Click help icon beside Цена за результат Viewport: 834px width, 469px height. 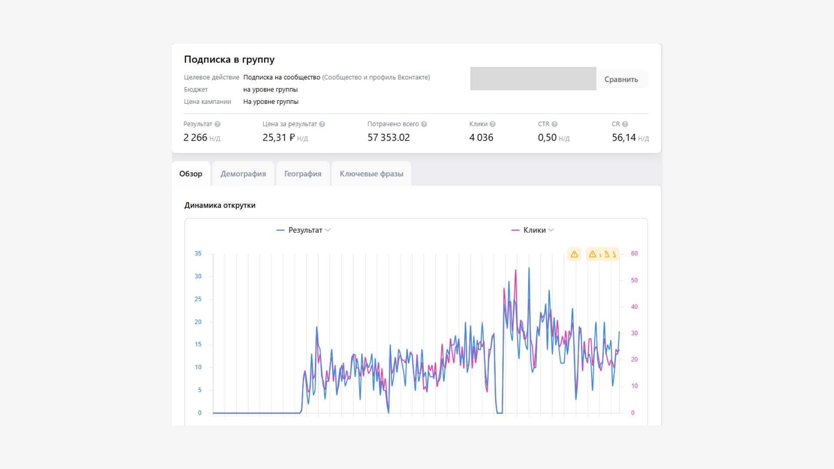coord(322,124)
